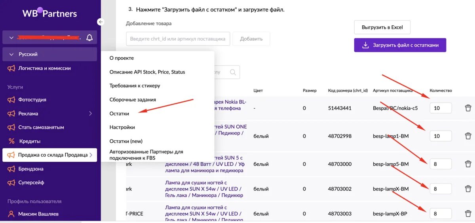Focus the chrt_id or артикул input field
The width and height of the screenshot is (475, 223).
click(178, 39)
